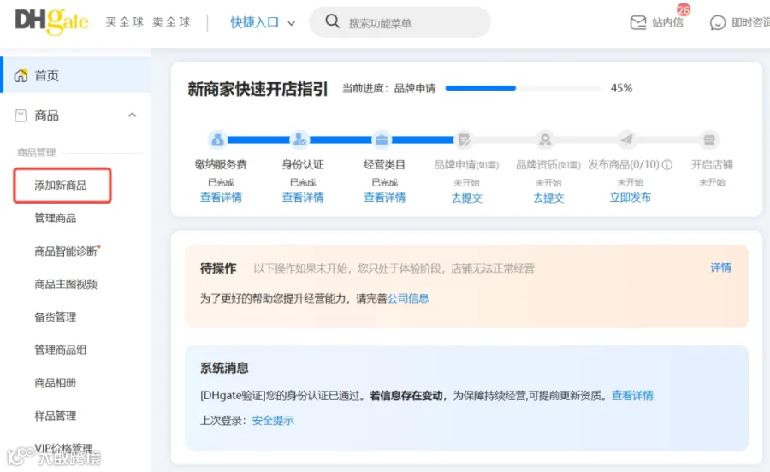Open the 即时咨询 chat icon

pyautogui.click(x=718, y=22)
